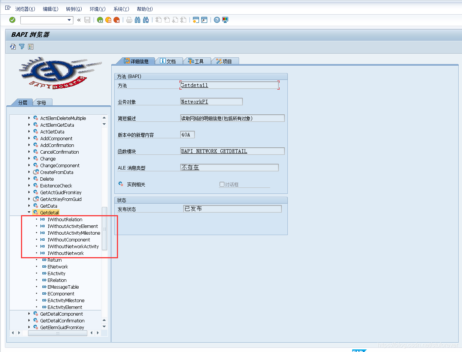This screenshot has height=352, width=462.
Task: Click the legend list icon
Action: 31,46
